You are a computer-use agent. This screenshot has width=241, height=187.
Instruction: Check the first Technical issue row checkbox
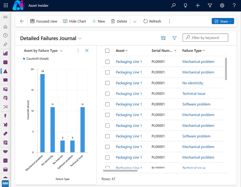point(107,93)
